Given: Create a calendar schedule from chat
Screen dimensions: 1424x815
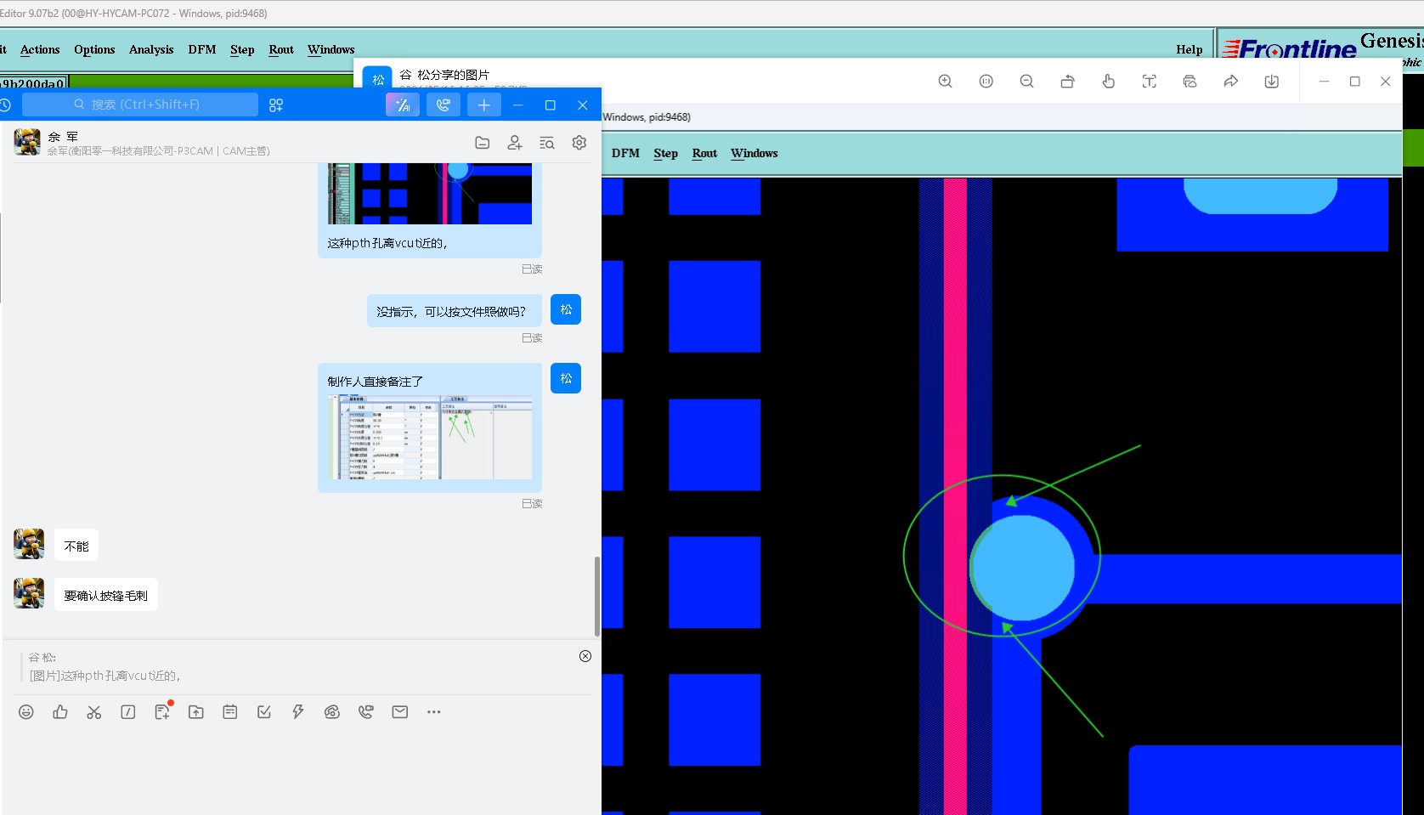Looking at the screenshot, I should [x=230, y=712].
